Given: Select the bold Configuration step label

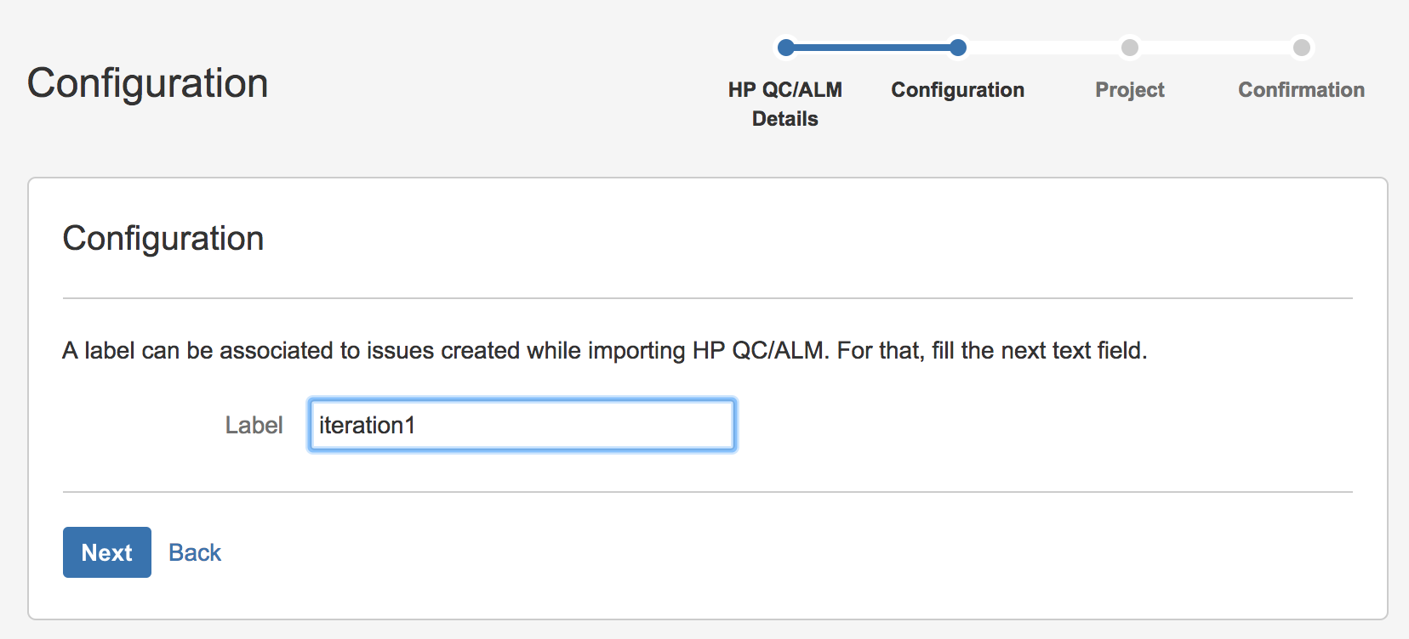Looking at the screenshot, I should 958,90.
